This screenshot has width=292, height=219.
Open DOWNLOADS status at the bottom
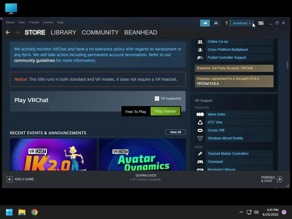tap(146, 177)
